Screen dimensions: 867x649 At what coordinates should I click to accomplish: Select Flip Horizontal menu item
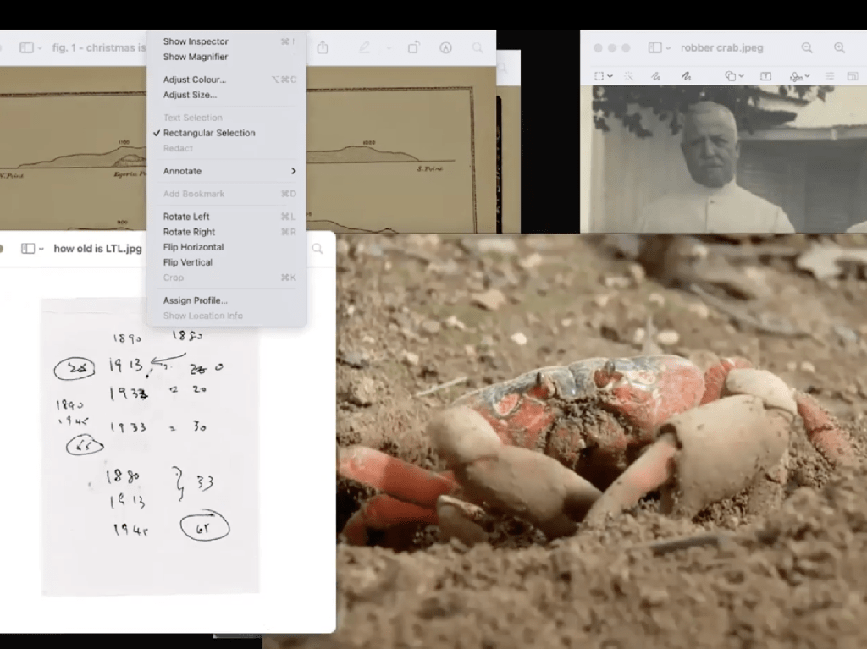(193, 247)
